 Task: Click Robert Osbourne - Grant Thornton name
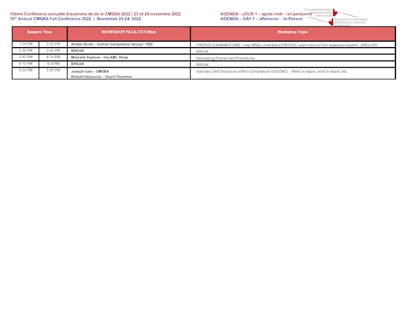[101, 77]
